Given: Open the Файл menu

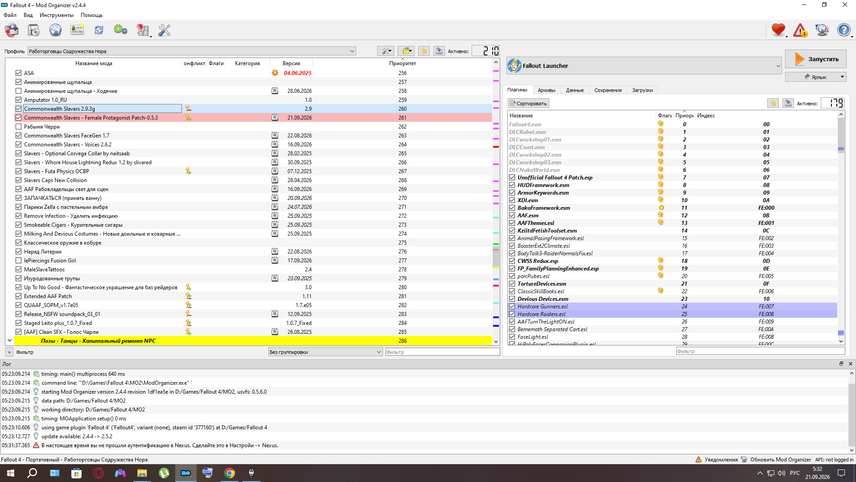Looking at the screenshot, I should pos(10,15).
